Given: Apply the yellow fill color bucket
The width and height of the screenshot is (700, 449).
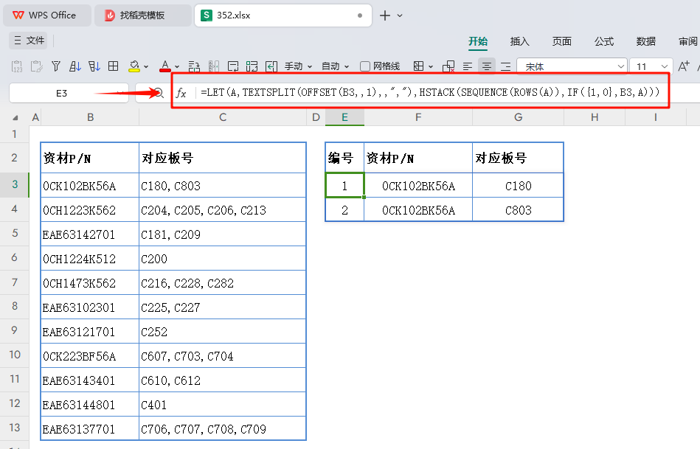Looking at the screenshot, I should 134,66.
